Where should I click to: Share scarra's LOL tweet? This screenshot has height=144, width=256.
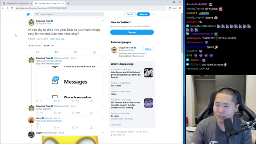tap(91, 128)
